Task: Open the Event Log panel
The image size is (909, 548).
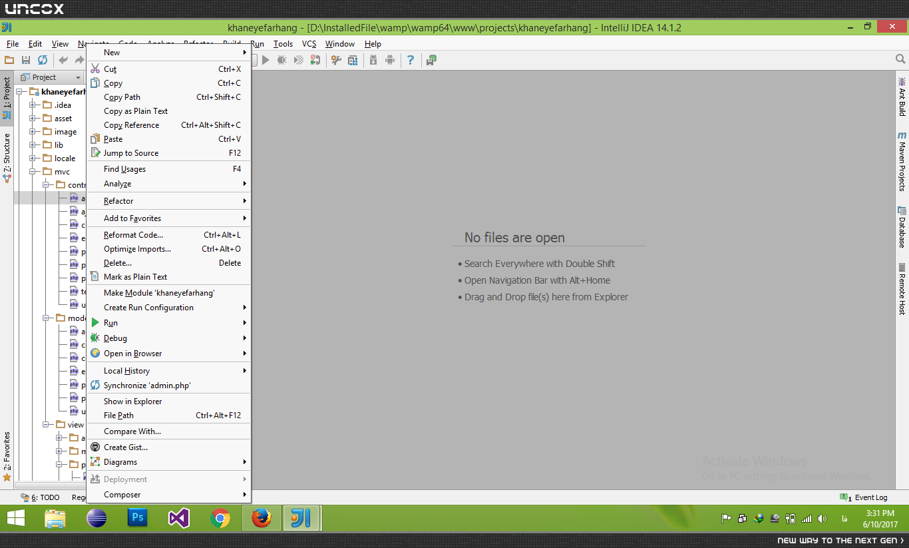Action: pos(864,497)
